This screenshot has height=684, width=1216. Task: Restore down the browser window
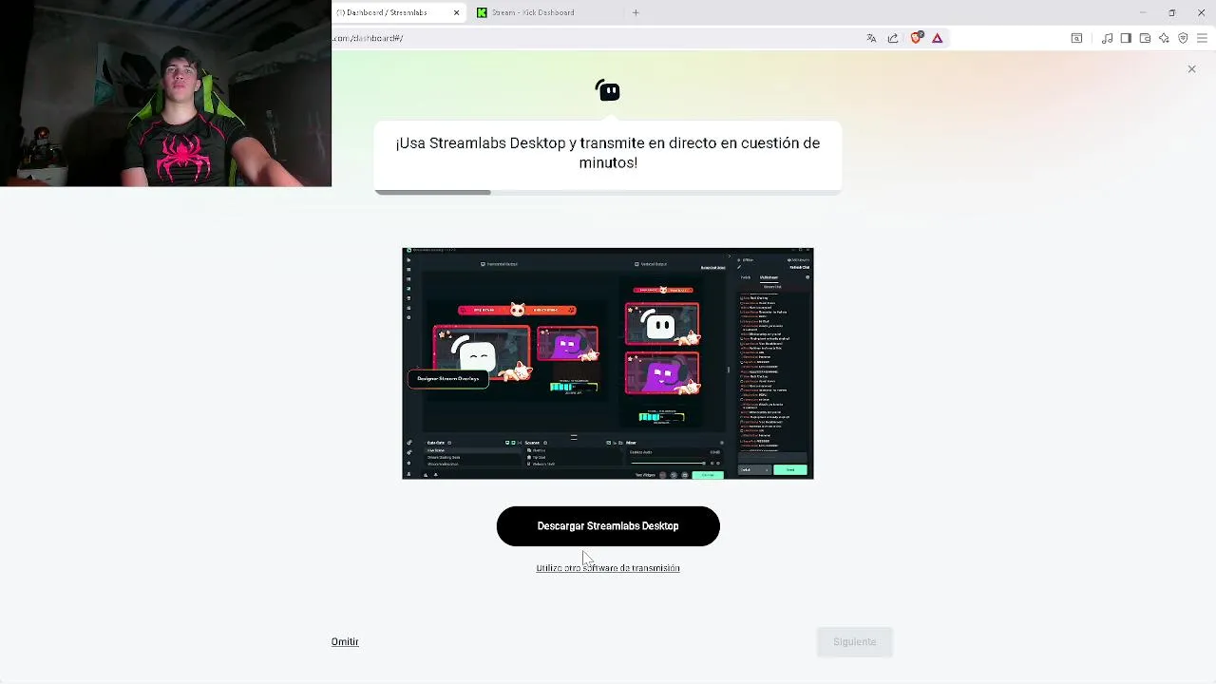click(1171, 12)
